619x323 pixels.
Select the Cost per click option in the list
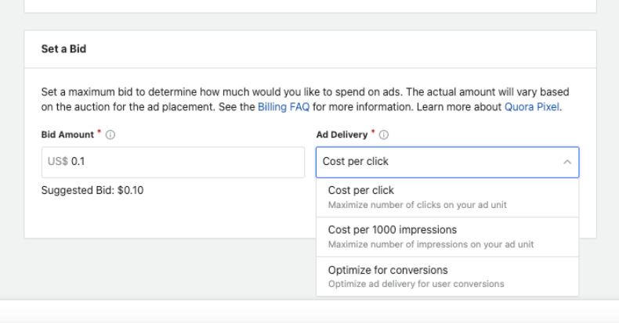(361, 190)
